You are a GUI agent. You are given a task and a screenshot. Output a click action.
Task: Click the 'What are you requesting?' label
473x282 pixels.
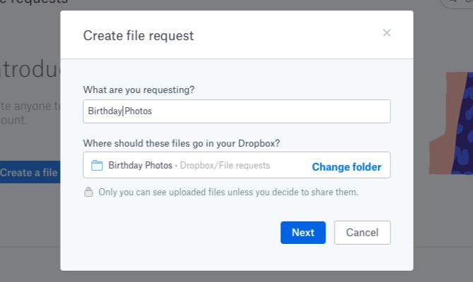coord(139,90)
